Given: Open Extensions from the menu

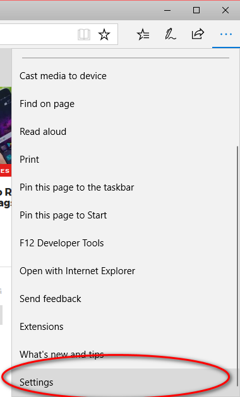Looking at the screenshot, I should pos(125,327).
